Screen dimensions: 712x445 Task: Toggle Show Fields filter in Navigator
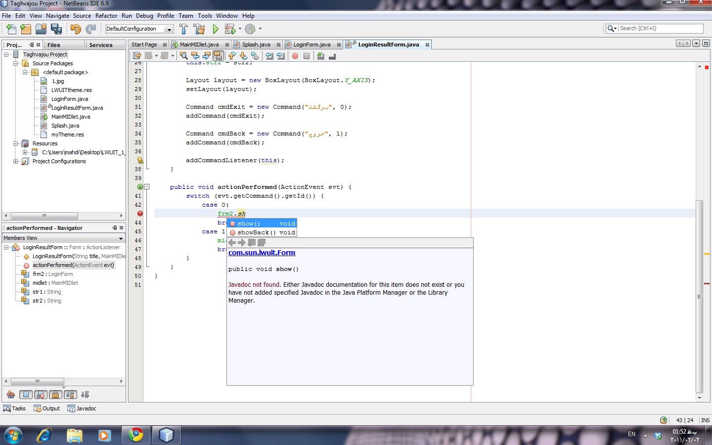pyautogui.click(x=26, y=395)
